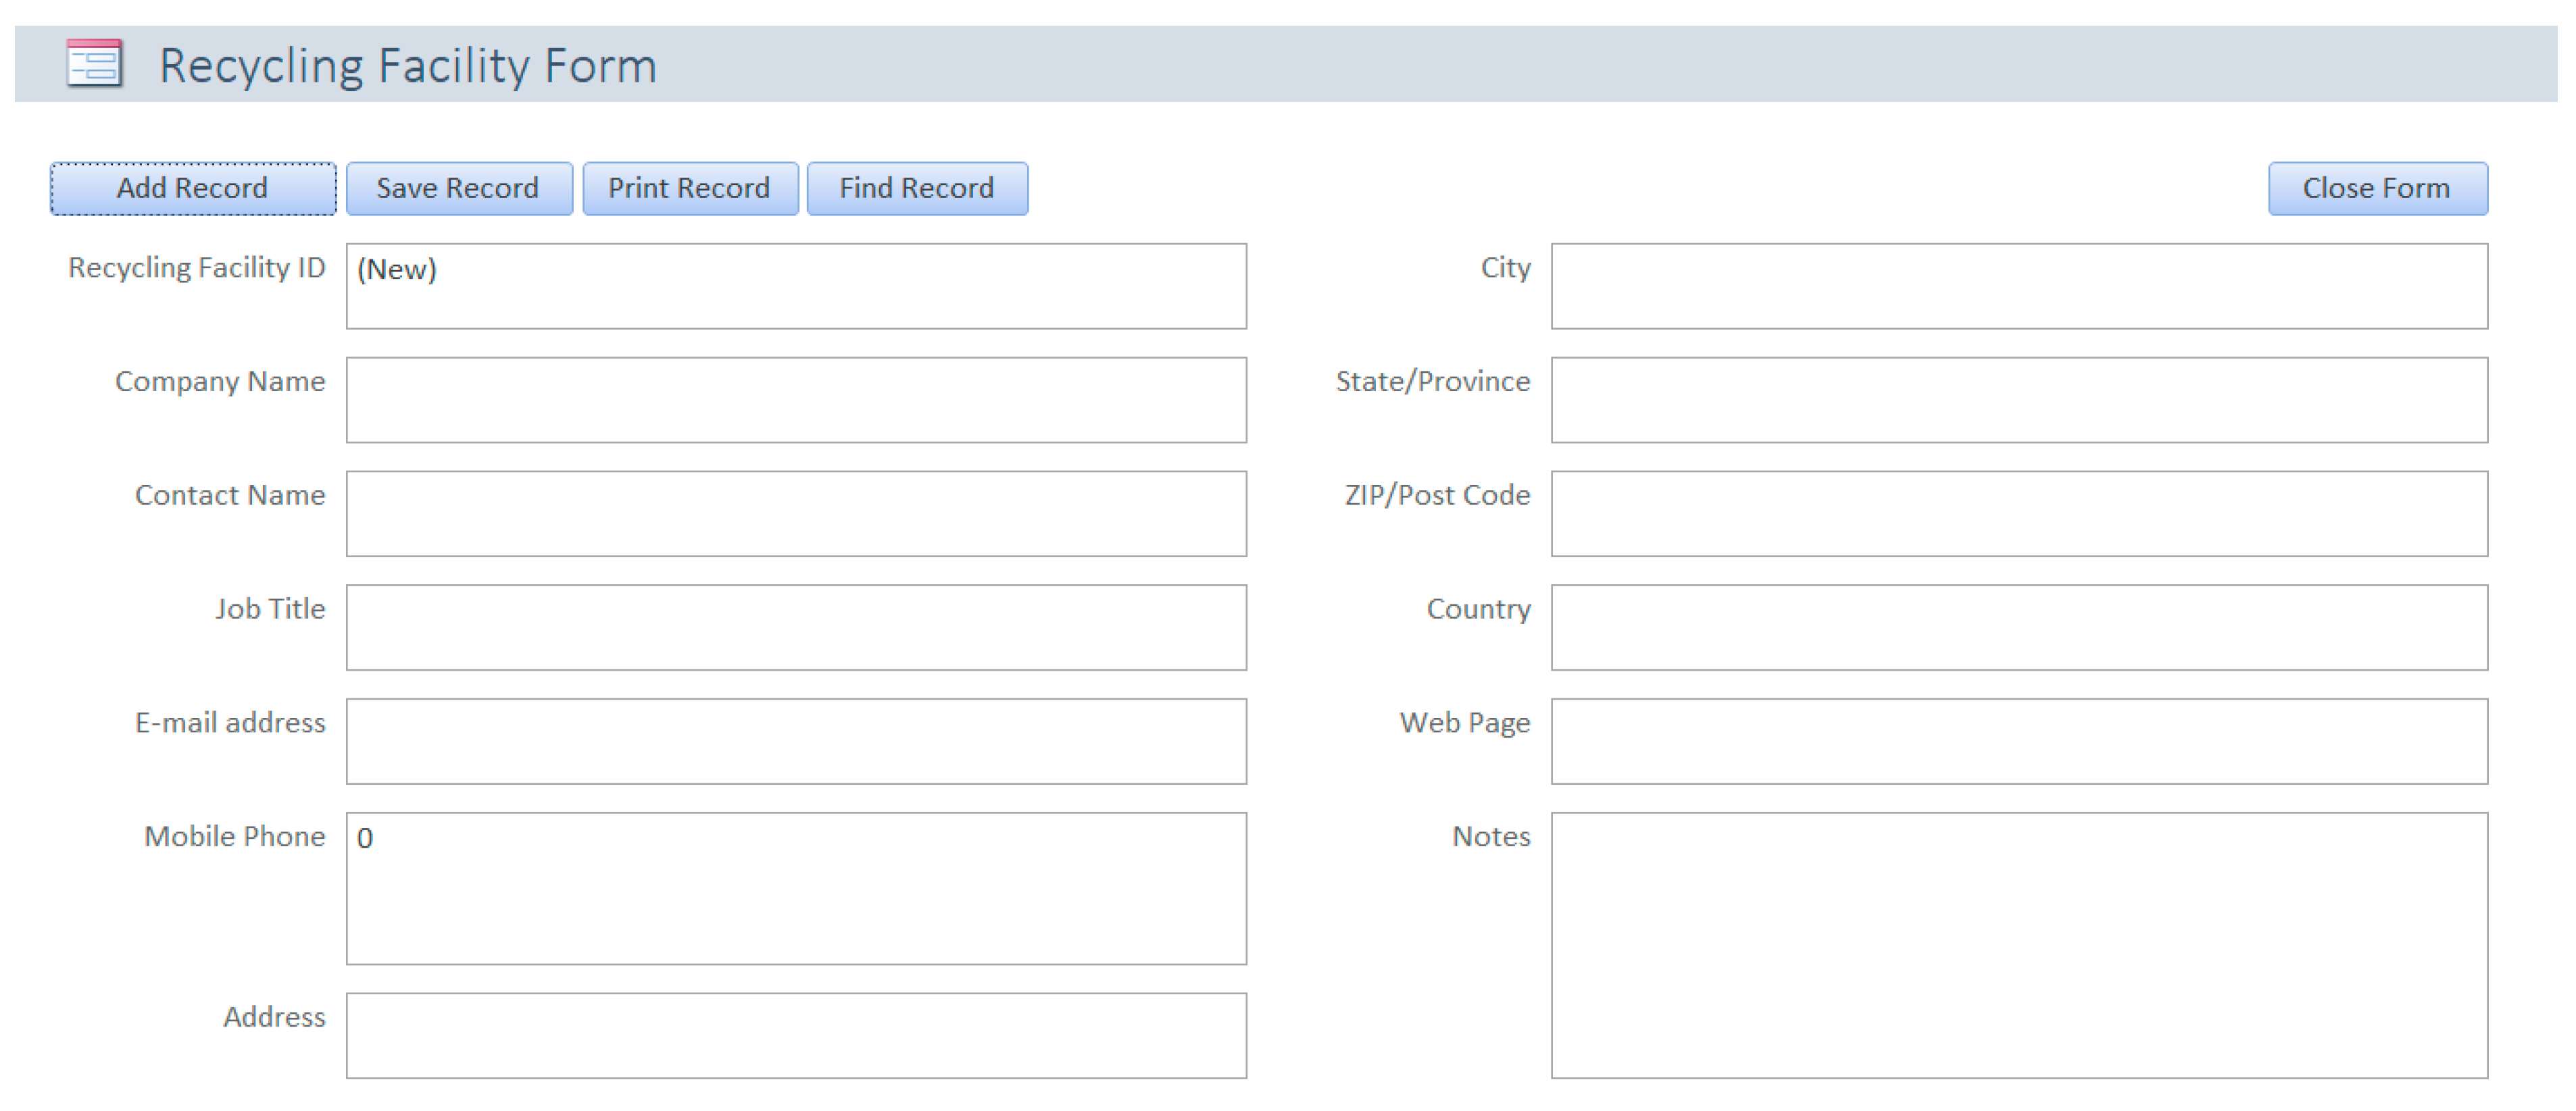Open Find Record search

point(916,189)
